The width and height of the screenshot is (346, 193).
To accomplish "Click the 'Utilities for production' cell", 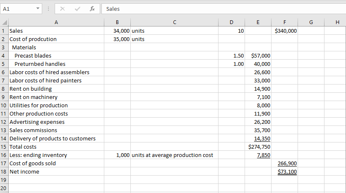I will click(56, 105).
